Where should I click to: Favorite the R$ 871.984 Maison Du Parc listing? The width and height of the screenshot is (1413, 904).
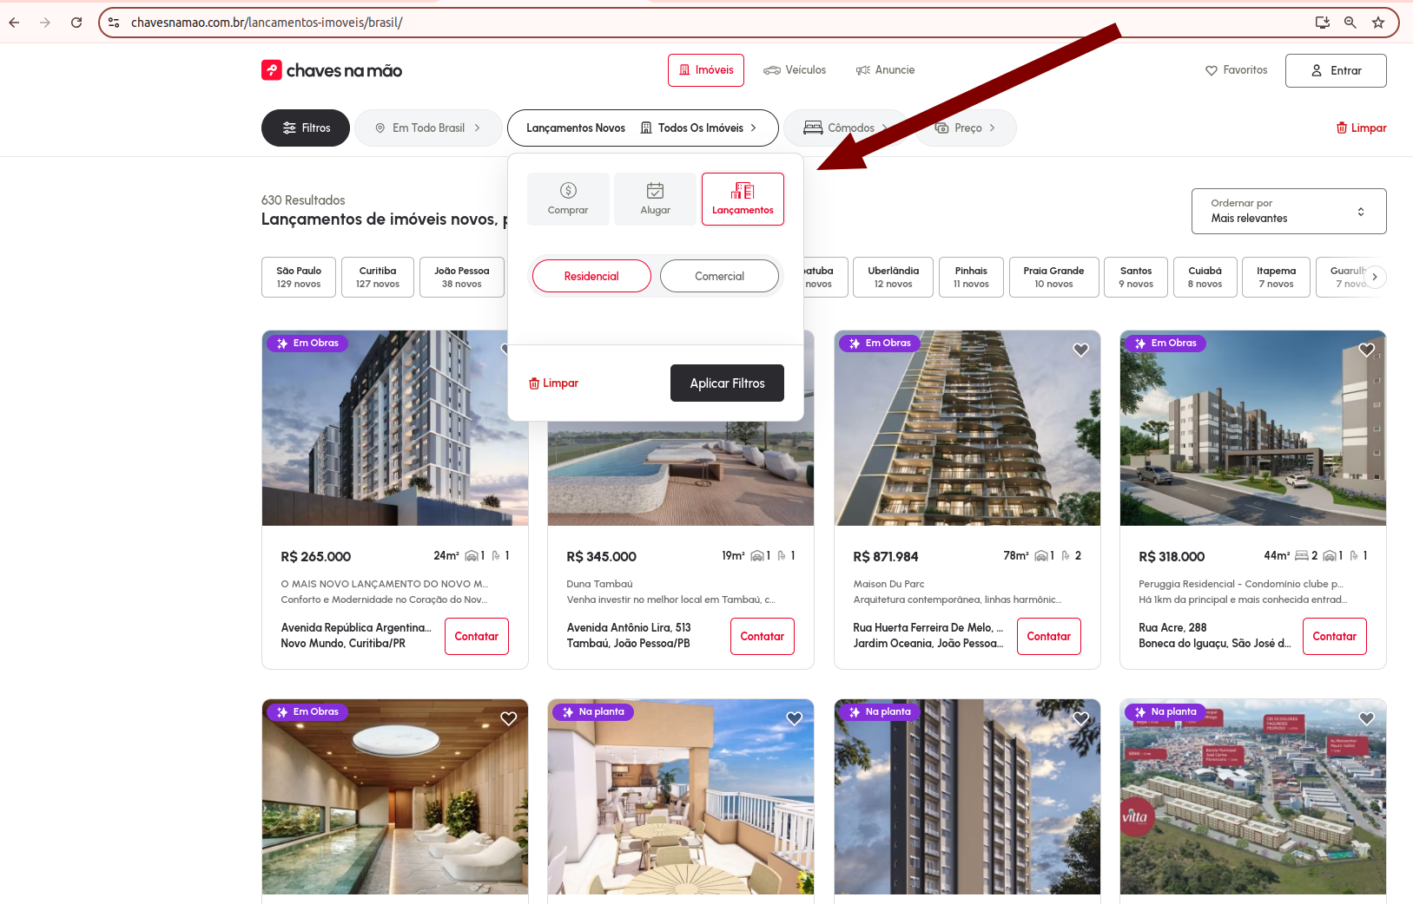(1080, 350)
